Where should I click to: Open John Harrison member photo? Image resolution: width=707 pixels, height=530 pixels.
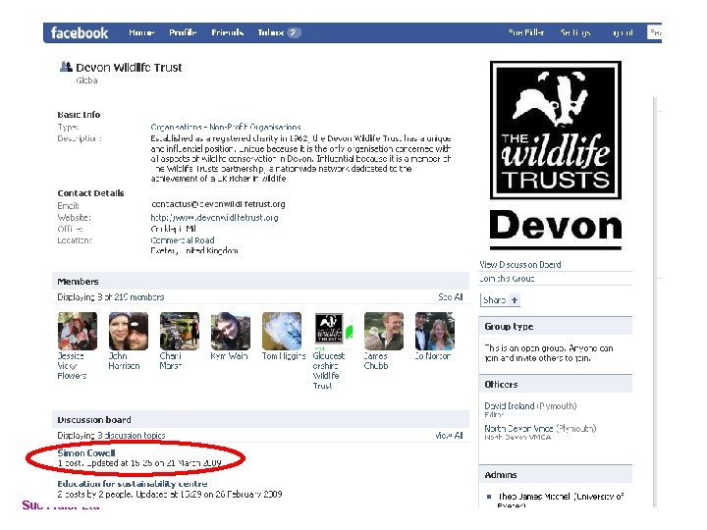(129, 332)
